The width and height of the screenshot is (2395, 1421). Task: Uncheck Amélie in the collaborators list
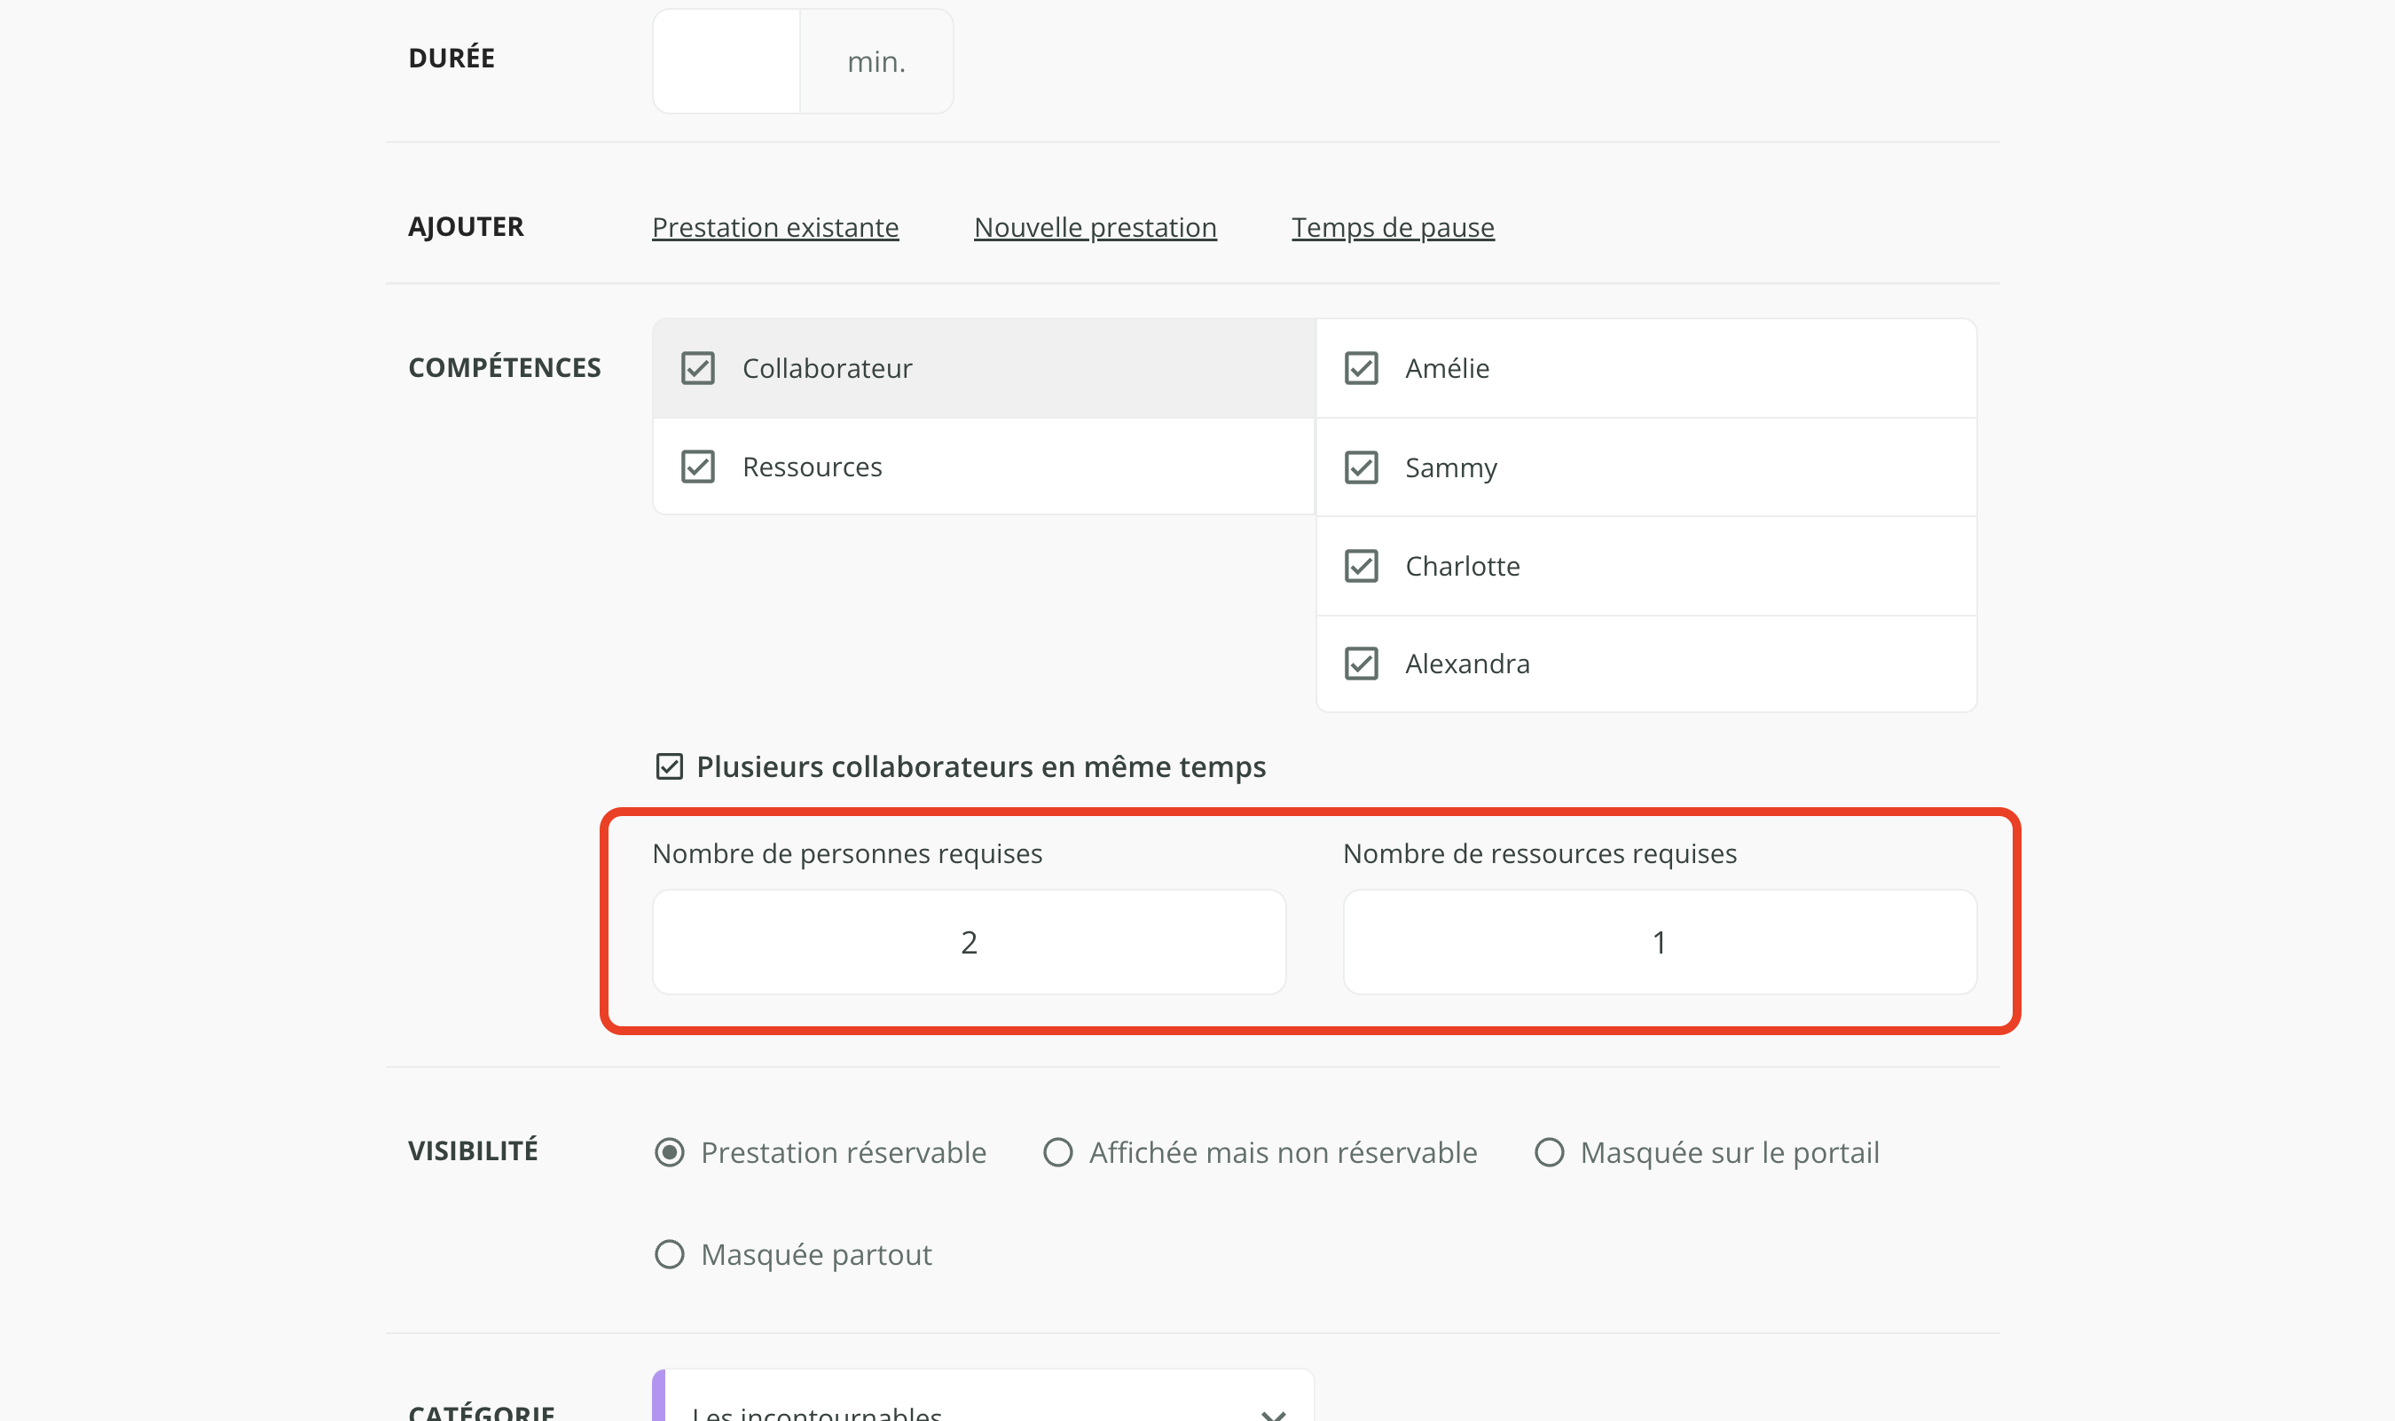(x=1361, y=368)
